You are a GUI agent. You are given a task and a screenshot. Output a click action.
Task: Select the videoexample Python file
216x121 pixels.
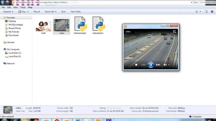click(x=80, y=26)
